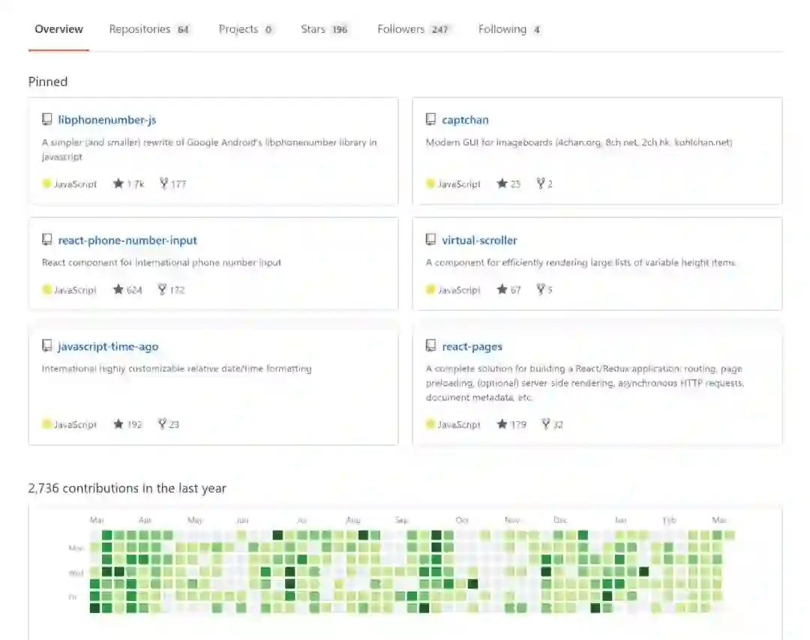Open the captchan repository link

pyautogui.click(x=465, y=120)
